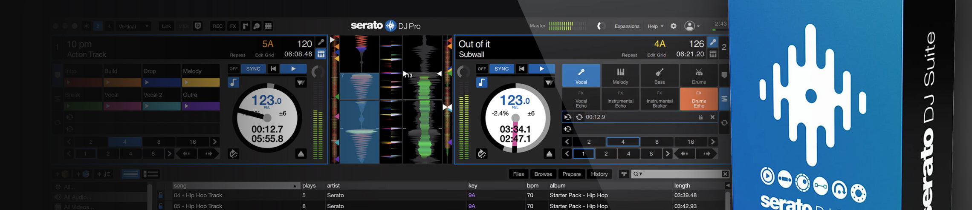Click the 10 pm deck platter
The height and width of the screenshot is (210, 972).
click(x=267, y=118)
